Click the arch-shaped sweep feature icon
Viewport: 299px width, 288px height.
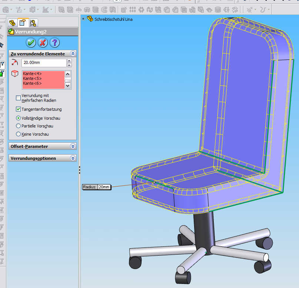[x=87, y=10]
